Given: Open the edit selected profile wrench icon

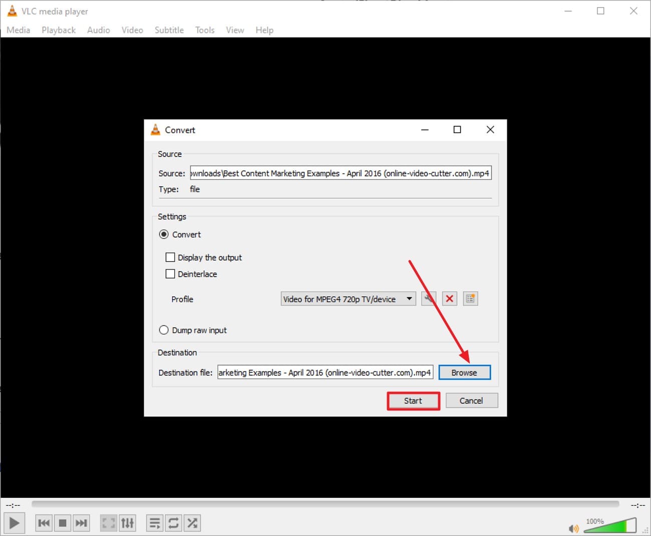Looking at the screenshot, I should point(429,299).
